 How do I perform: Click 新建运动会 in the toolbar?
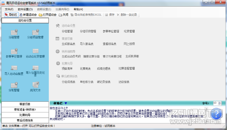click(28, 15)
